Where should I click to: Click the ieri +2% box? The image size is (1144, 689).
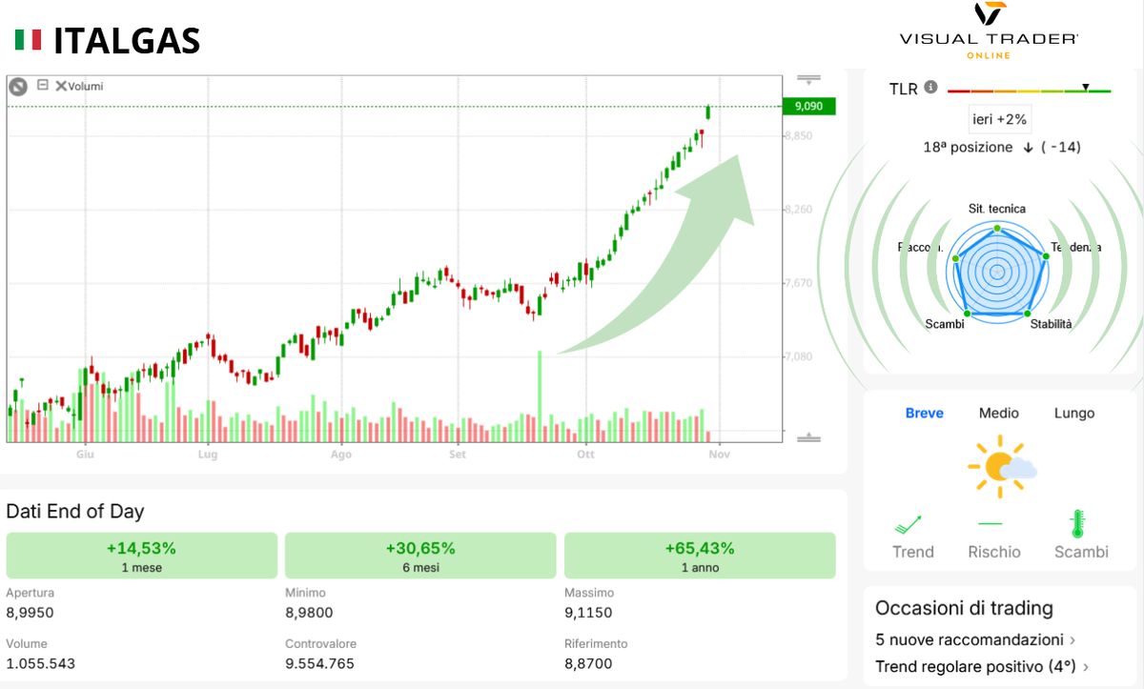point(999,120)
